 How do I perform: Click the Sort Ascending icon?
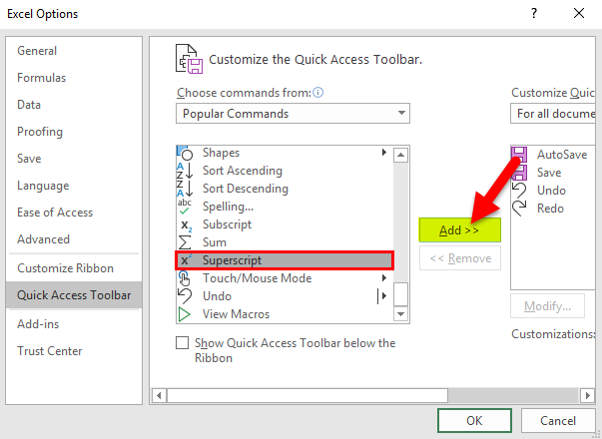[185, 171]
